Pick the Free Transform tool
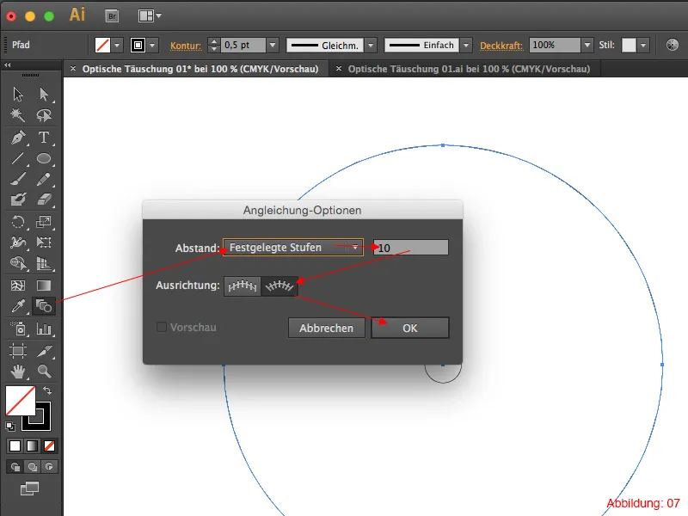This screenshot has width=688, height=516. (44, 243)
